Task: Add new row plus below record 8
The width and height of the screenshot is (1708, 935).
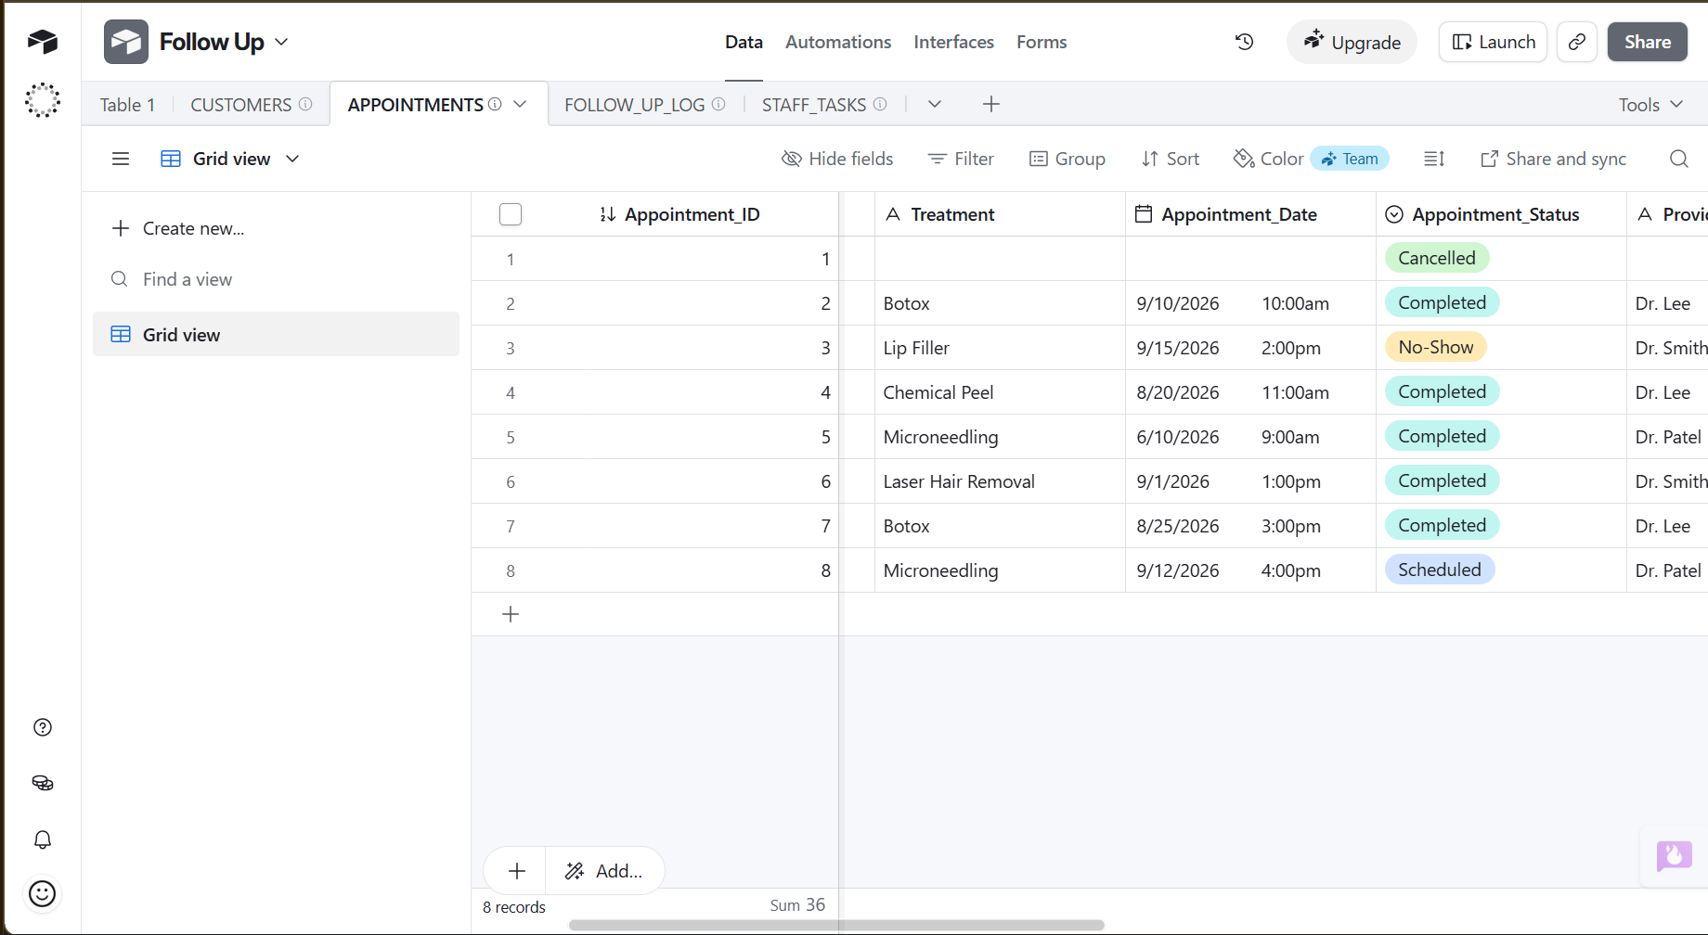Action: (511, 614)
